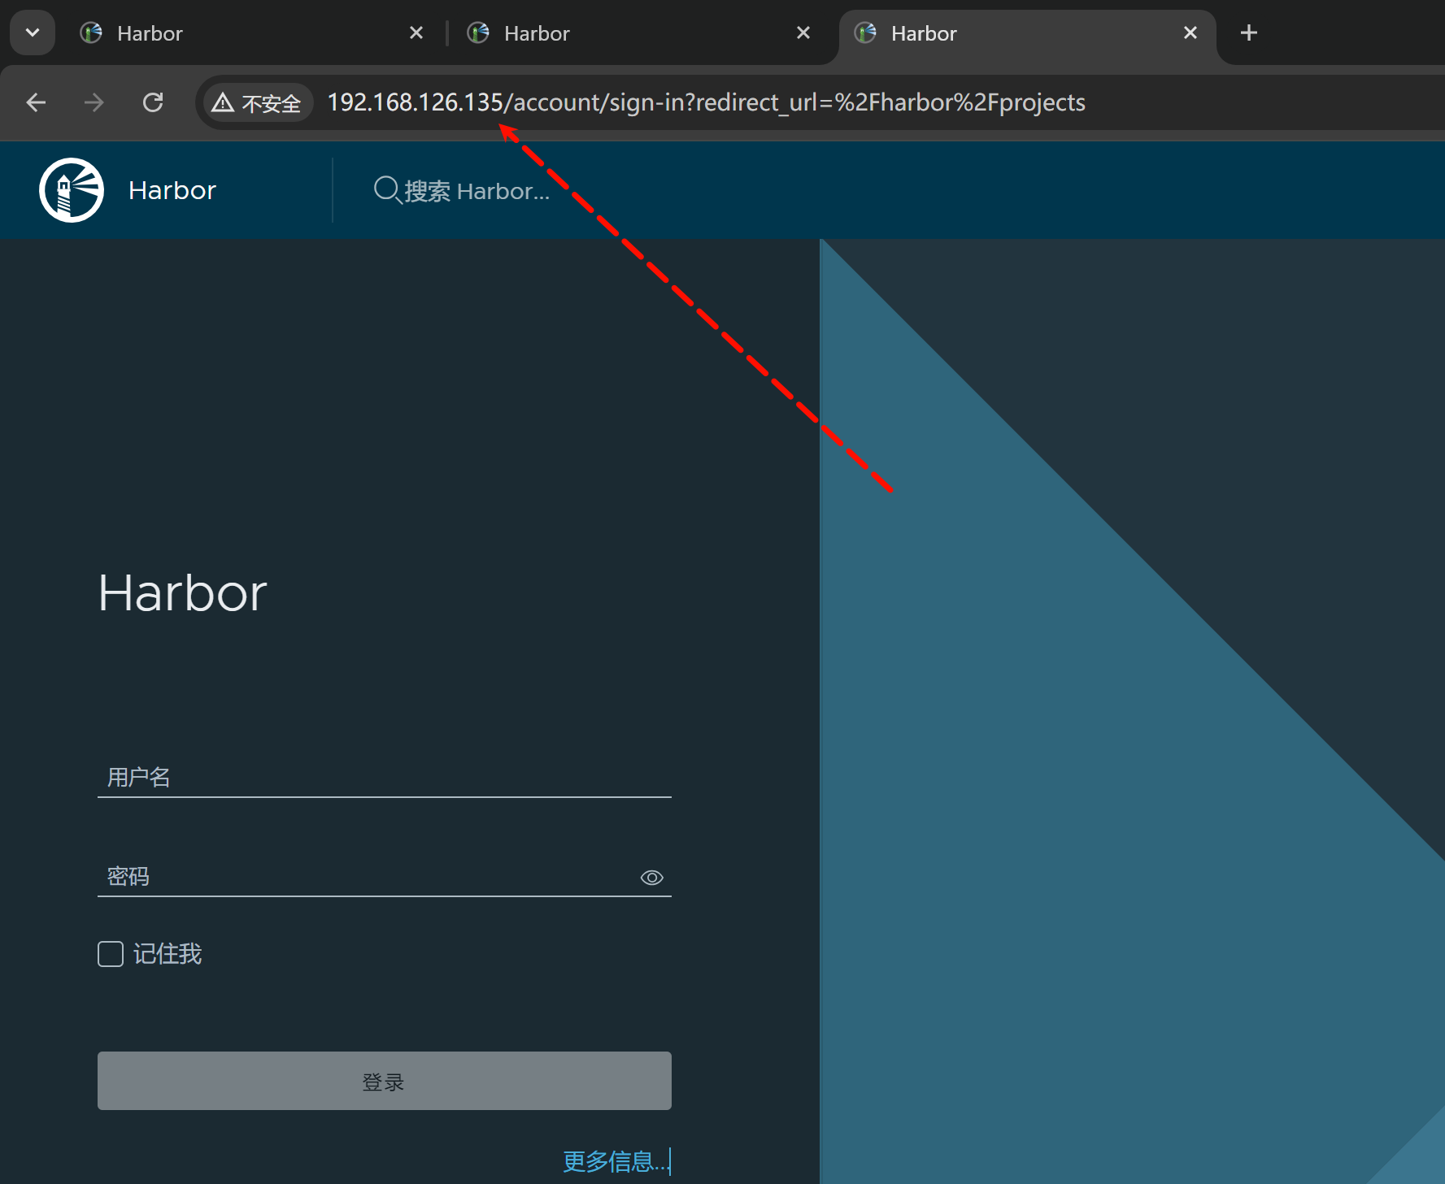The width and height of the screenshot is (1445, 1184).
Task: Click the Harbor lighthouse logo icon
Action: point(72,190)
